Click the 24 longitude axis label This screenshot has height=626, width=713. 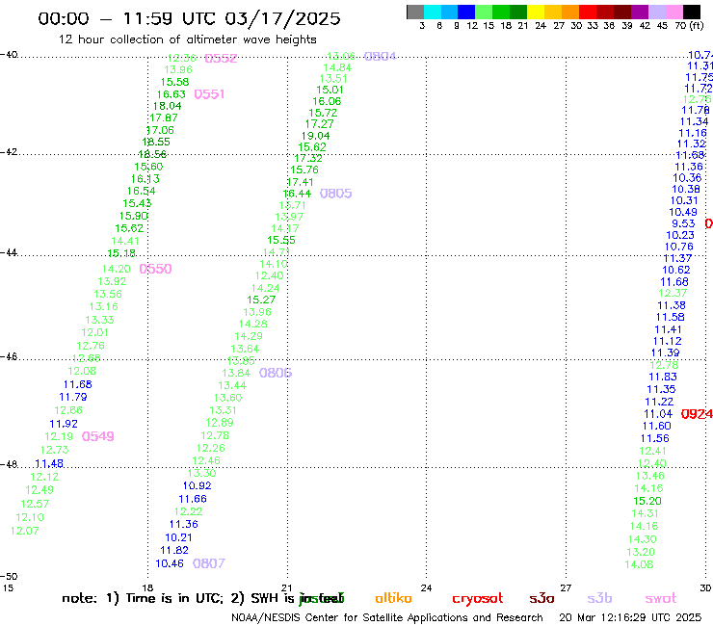pos(426,587)
